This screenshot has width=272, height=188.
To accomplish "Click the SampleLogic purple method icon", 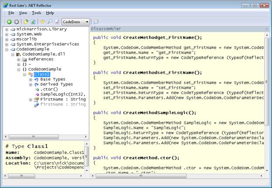I will click(x=37, y=94).
